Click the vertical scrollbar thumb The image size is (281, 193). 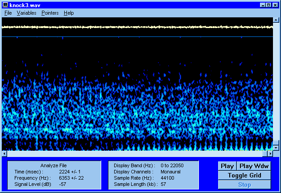click(x=276, y=143)
